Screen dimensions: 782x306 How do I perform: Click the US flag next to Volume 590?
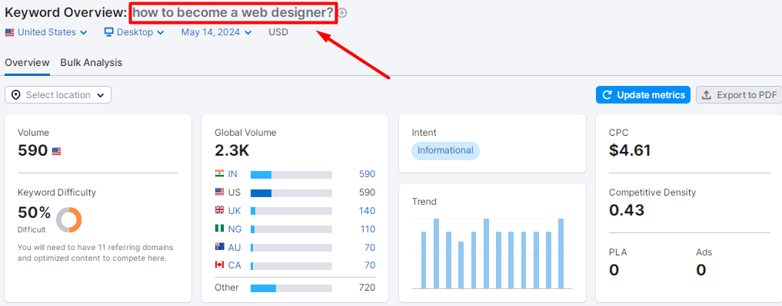point(56,151)
